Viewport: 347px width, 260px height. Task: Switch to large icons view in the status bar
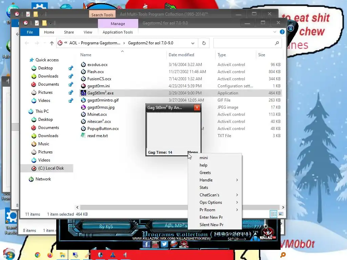(281, 214)
